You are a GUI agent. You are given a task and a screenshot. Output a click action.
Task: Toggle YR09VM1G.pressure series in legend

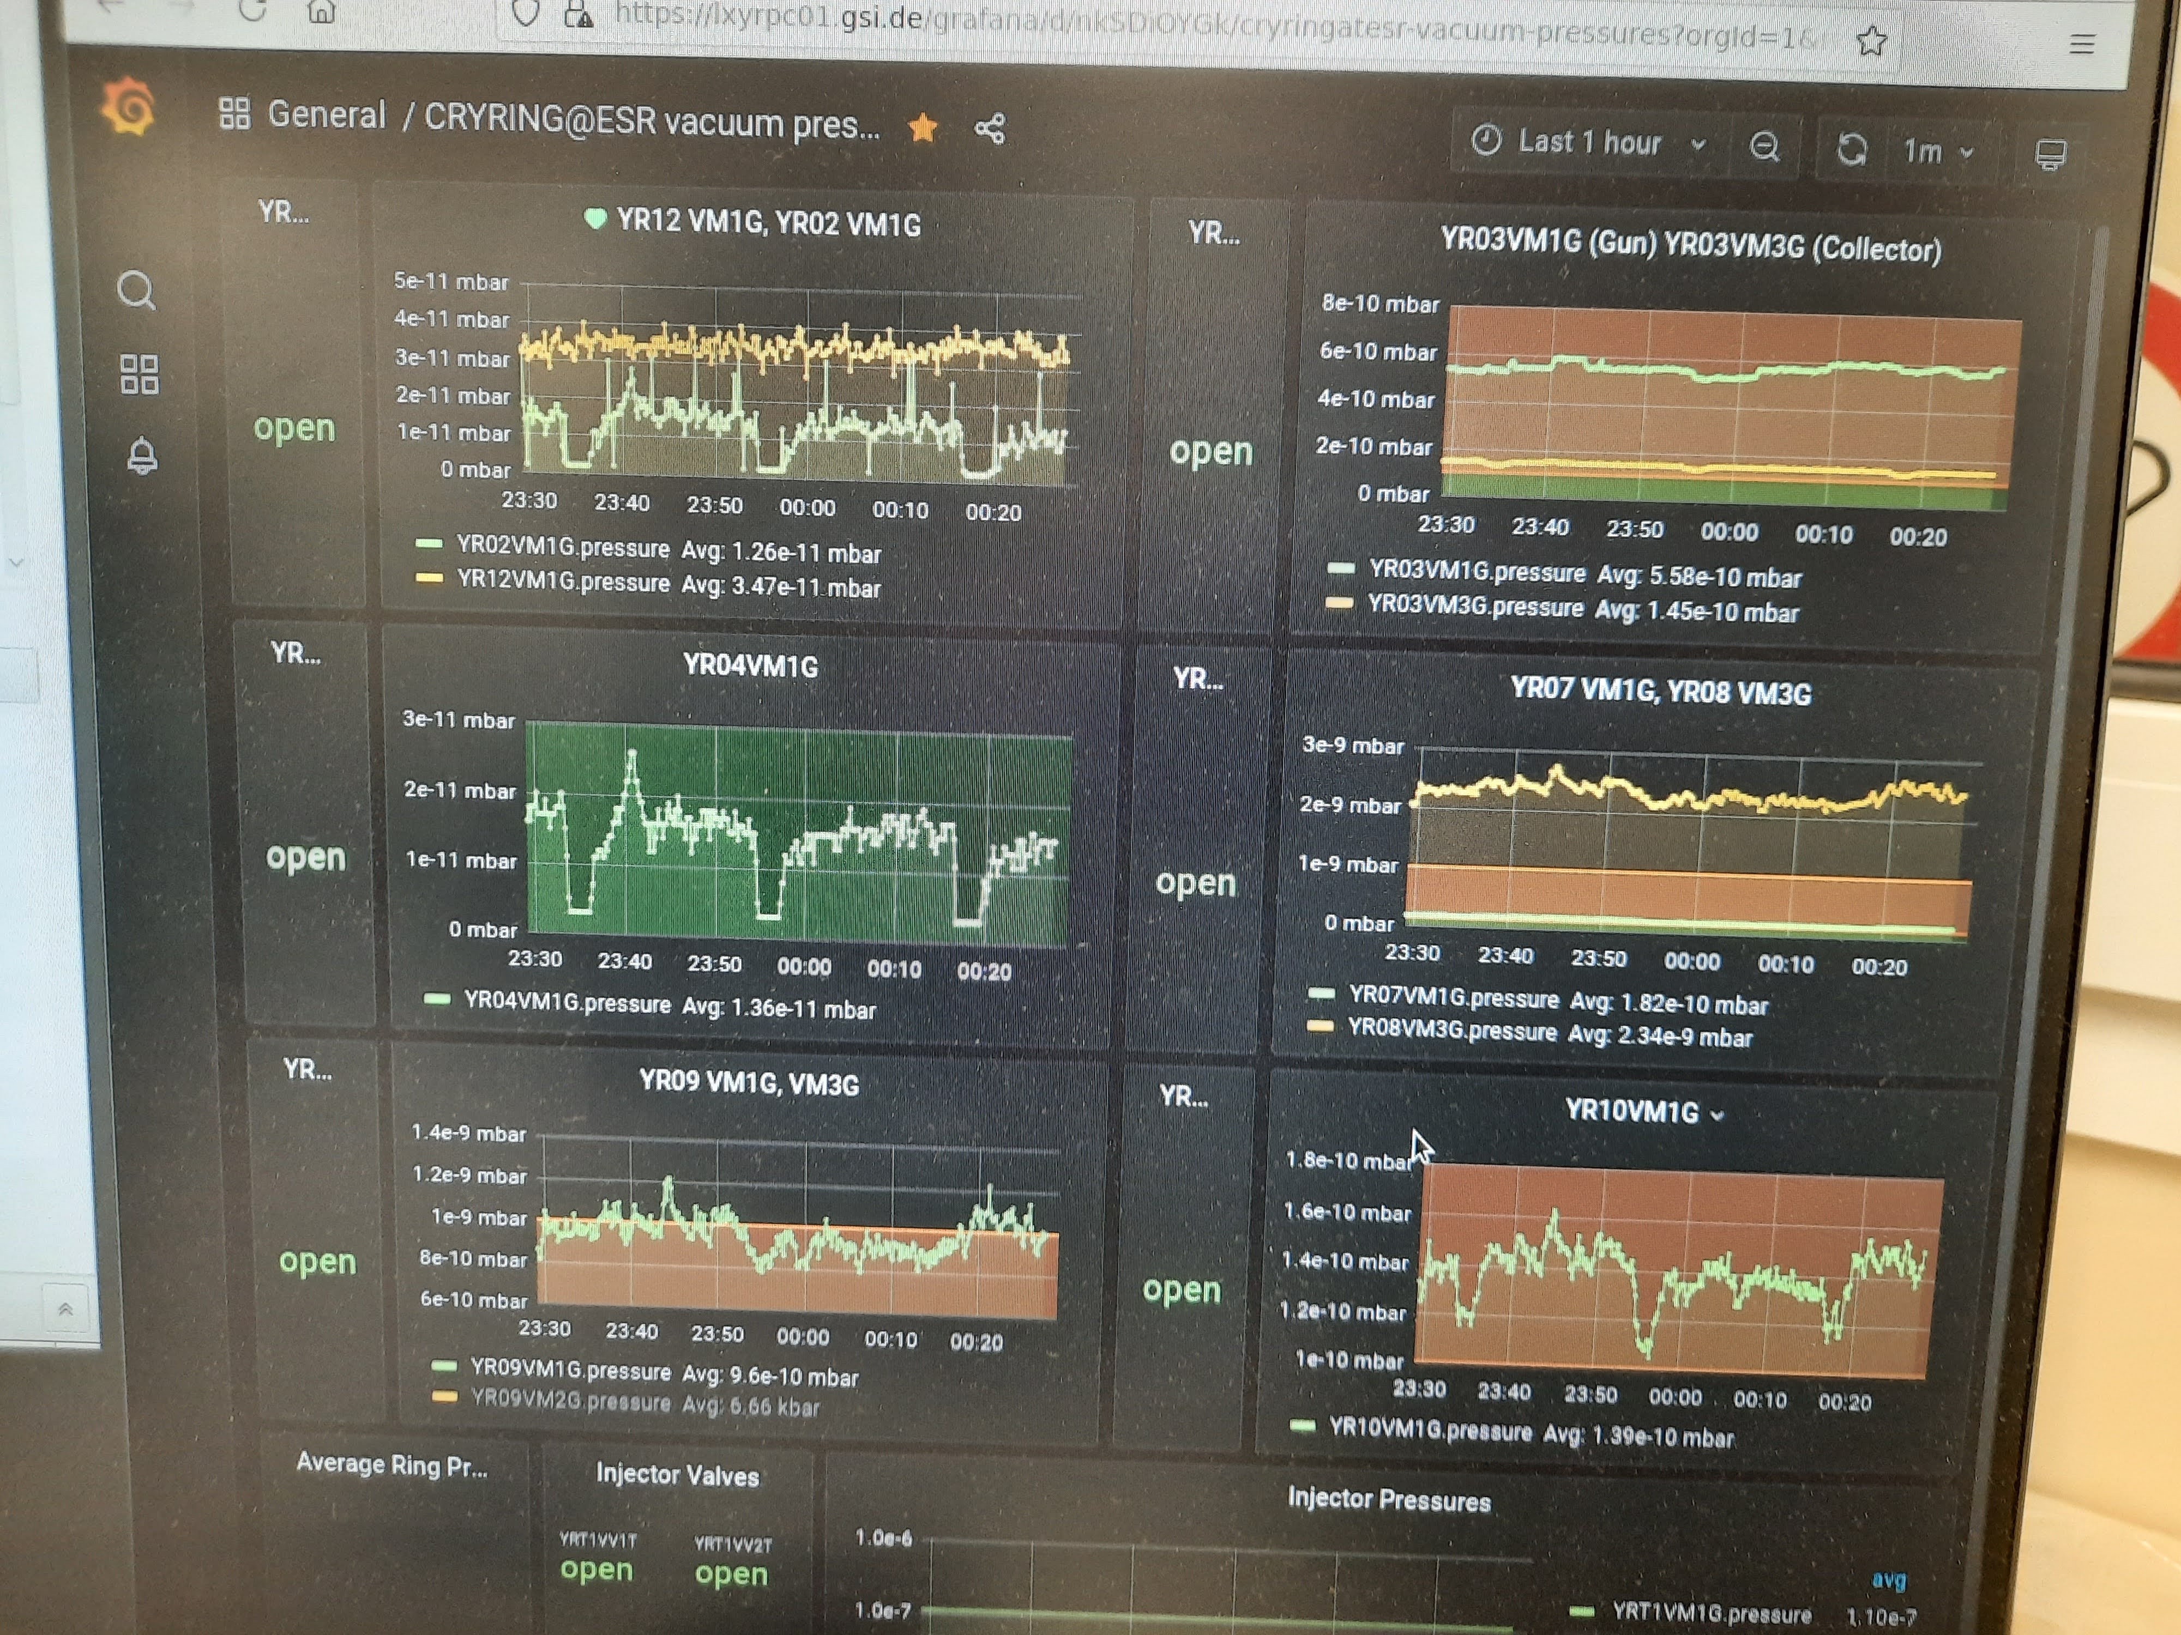(570, 1370)
